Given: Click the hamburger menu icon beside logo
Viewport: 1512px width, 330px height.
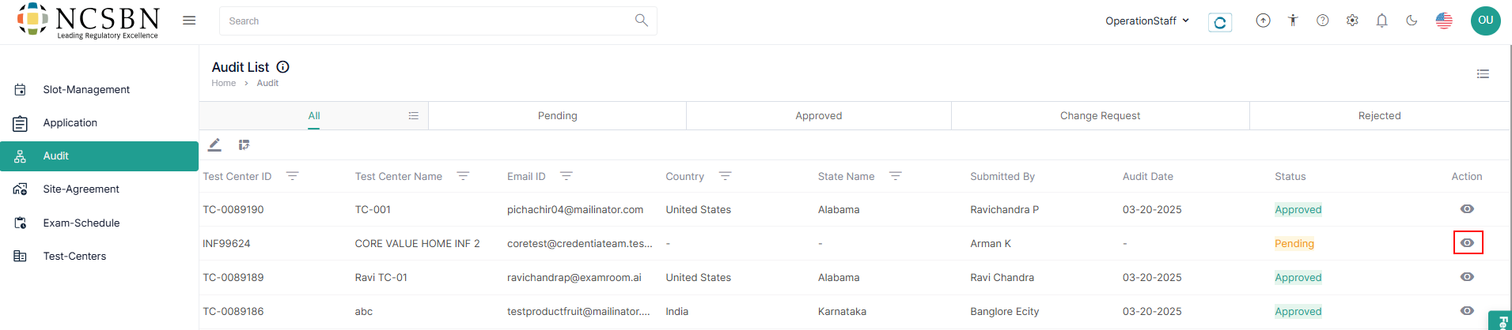Looking at the screenshot, I should (x=189, y=21).
